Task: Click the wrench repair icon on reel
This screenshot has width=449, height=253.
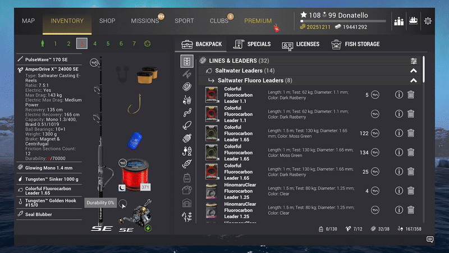Action: coord(148,202)
